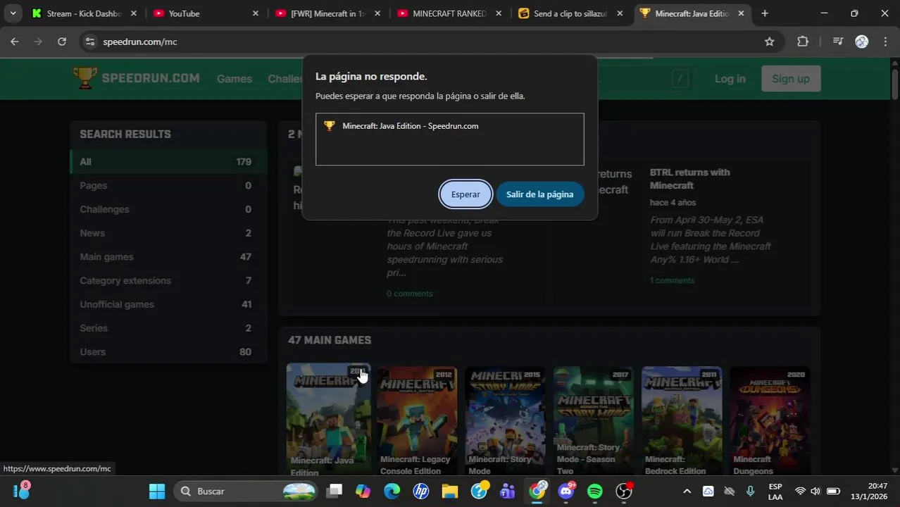Filter search results by Main games
The height and width of the screenshot is (507, 900).
tap(168, 257)
